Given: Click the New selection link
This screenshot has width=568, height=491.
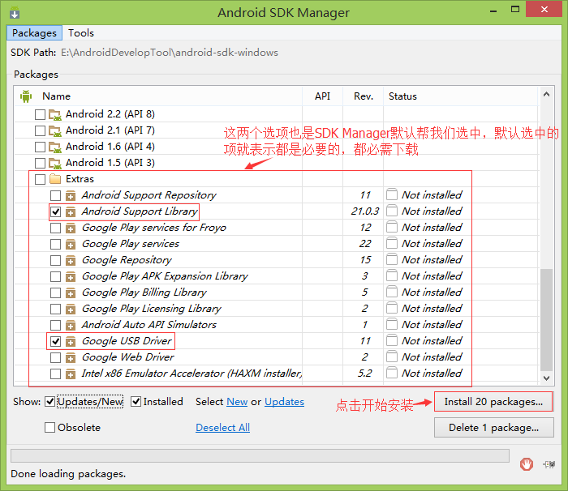Looking at the screenshot, I should (237, 402).
